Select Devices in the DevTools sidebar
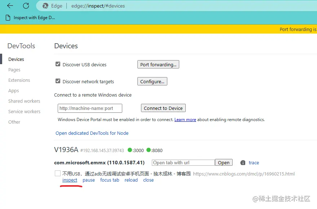The image size is (317, 209). [16, 59]
